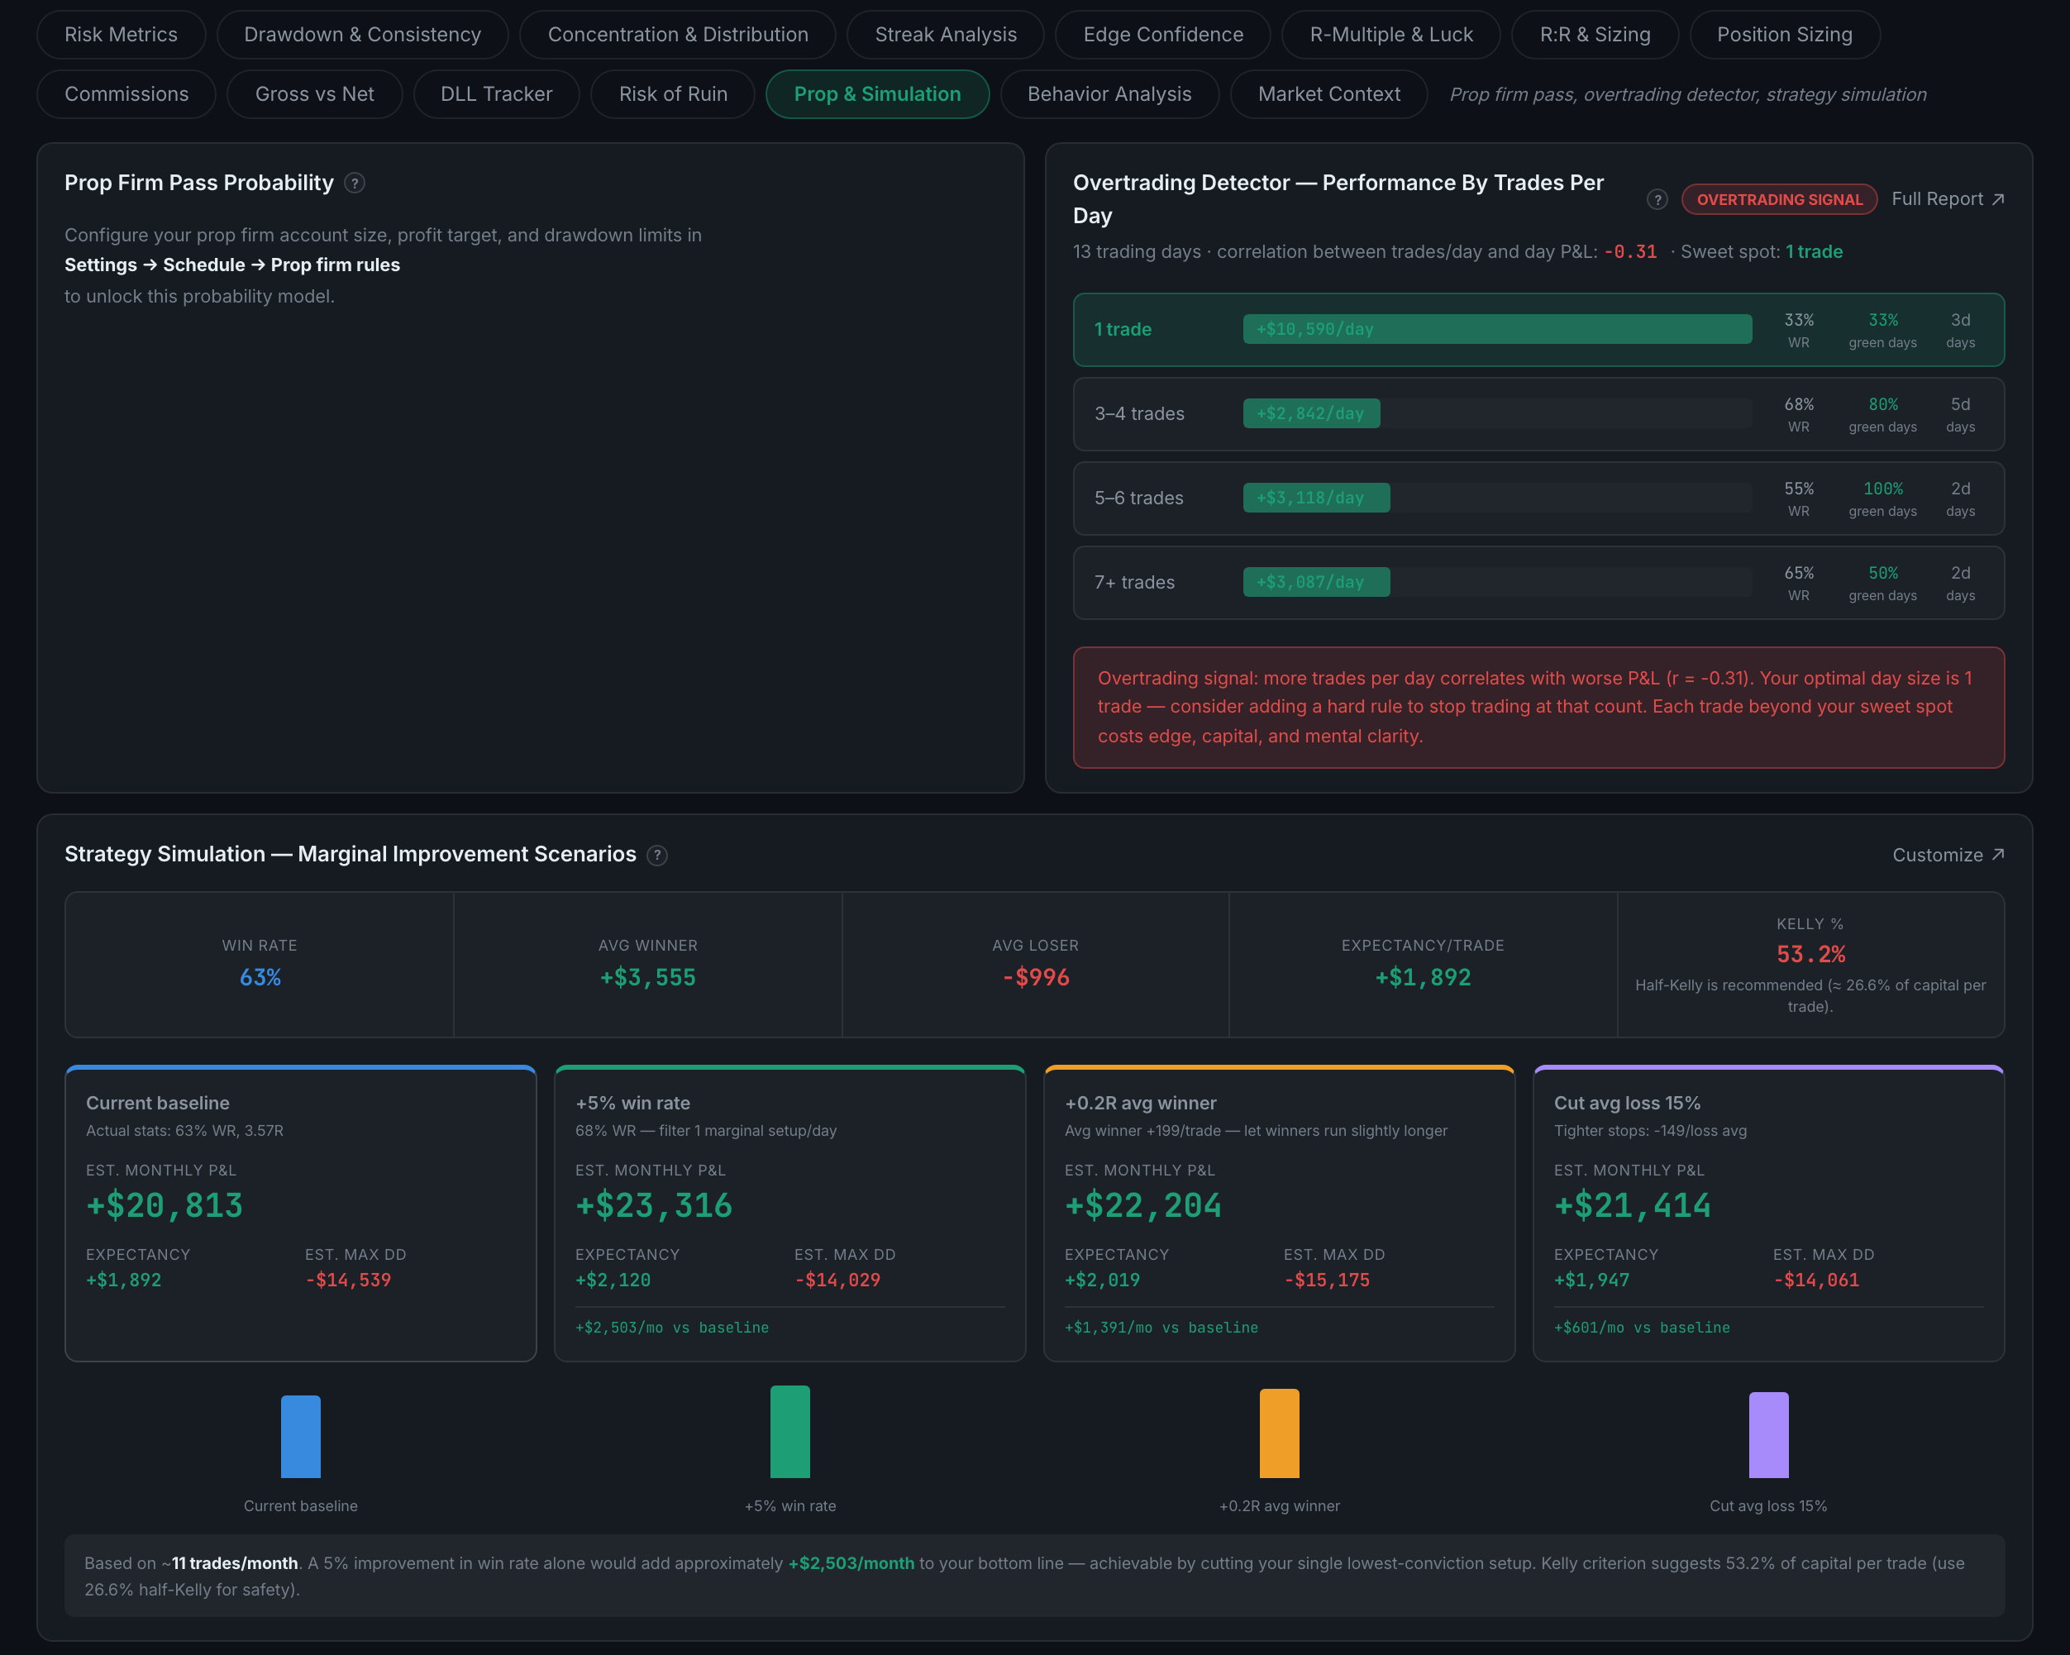Click the arrow icon after Full Report

point(1998,198)
